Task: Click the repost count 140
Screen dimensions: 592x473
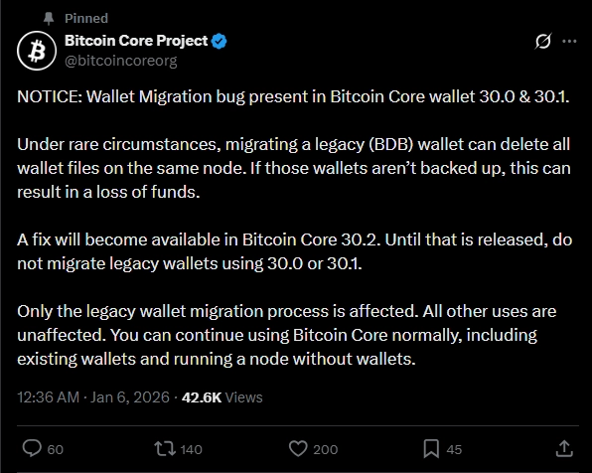Action: tap(191, 449)
